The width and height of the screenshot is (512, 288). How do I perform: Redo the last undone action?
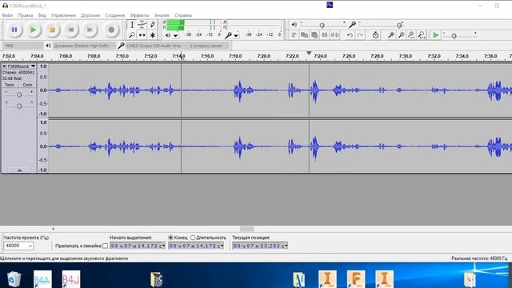point(360,34)
